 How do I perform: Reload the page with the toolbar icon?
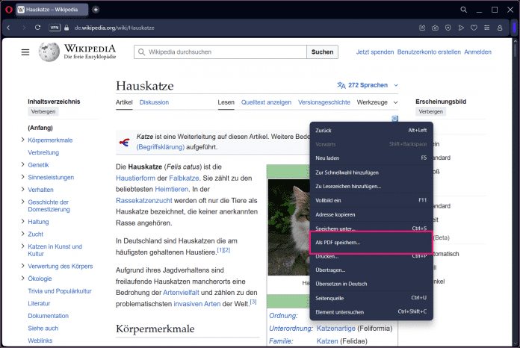[38, 28]
